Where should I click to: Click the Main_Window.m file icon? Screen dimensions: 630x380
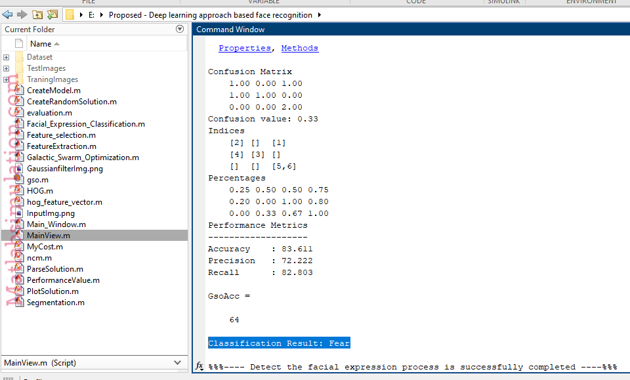click(x=18, y=224)
